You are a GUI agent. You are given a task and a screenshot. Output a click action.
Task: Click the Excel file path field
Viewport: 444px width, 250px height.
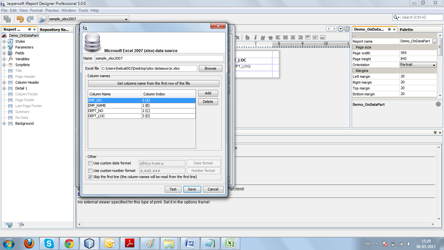click(149, 68)
